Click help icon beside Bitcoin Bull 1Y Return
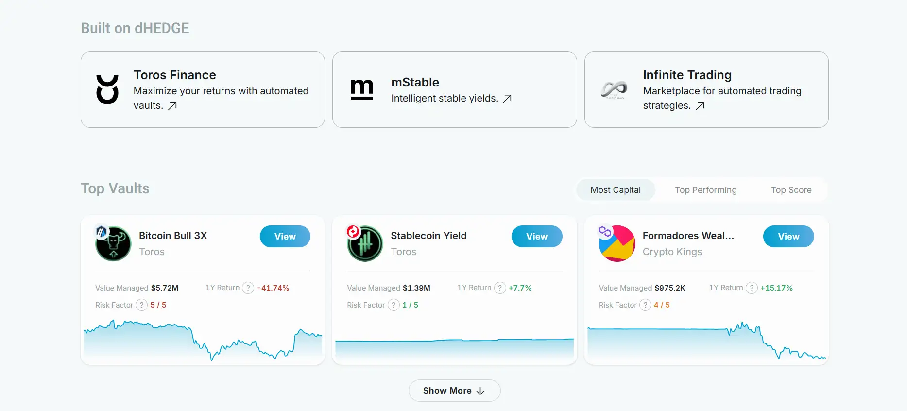 point(248,288)
